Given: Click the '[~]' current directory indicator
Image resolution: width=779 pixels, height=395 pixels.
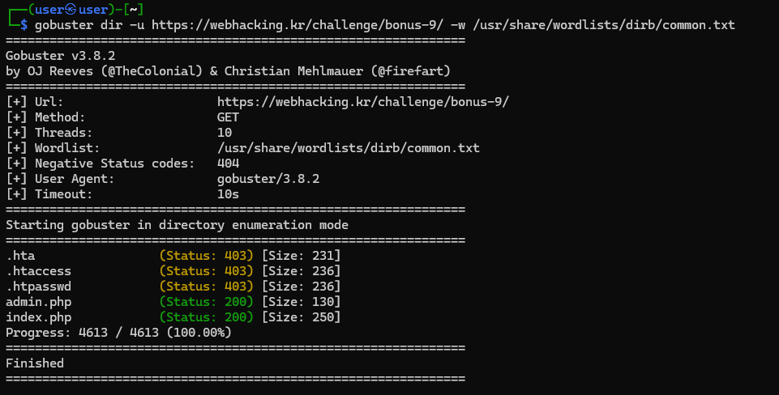Looking at the screenshot, I should click(x=133, y=9).
